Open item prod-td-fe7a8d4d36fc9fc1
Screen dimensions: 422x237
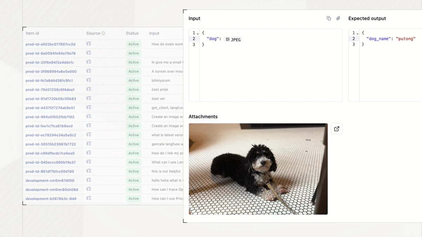tap(49, 81)
